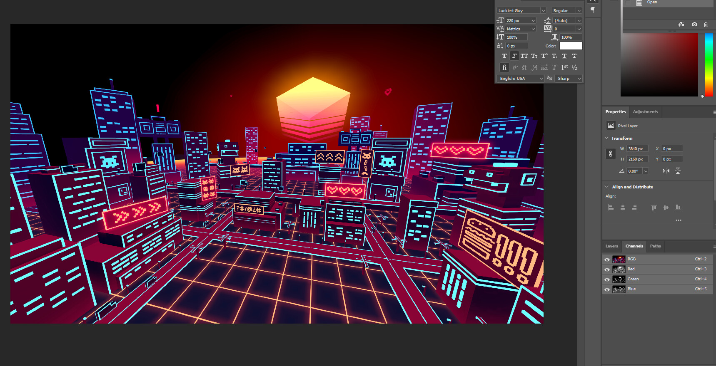
Task: Open more align options (three dots)
Action: [x=679, y=220]
